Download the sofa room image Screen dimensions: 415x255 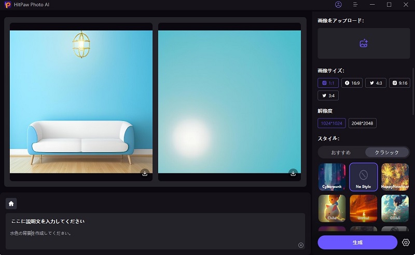pyautogui.click(x=145, y=173)
